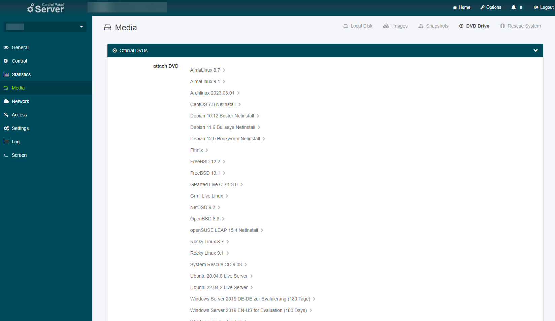This screenshot has height=321, width=555.
Task: Click the Screen terminal prompt icon
Action: 6,155
